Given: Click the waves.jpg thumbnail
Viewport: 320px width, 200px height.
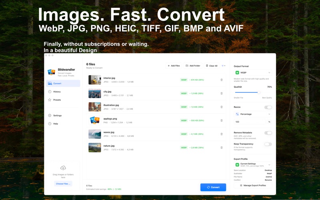Looking at the screenshot, I should (95, 134).
